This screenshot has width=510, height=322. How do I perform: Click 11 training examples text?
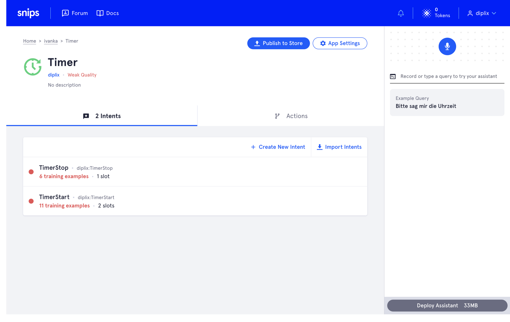[64, 206]
